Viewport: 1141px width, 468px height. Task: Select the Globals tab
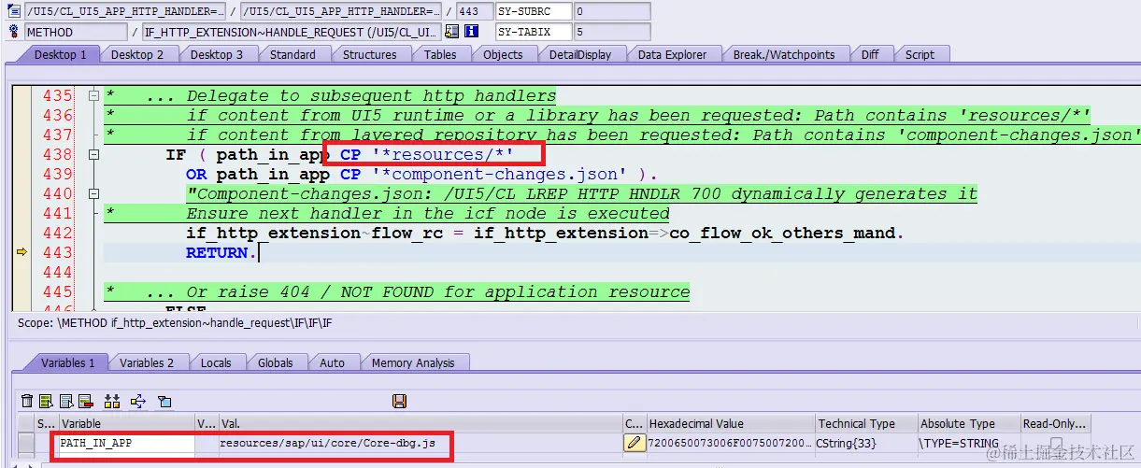(x=276, y=362)
